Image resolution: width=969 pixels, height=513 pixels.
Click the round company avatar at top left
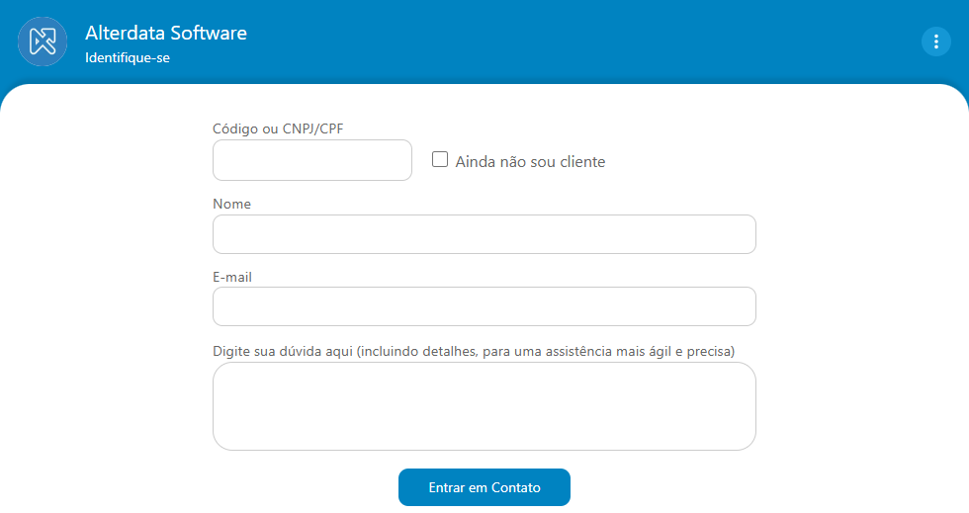click(43, 42)
